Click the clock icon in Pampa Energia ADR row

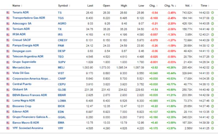coord(213,45)
